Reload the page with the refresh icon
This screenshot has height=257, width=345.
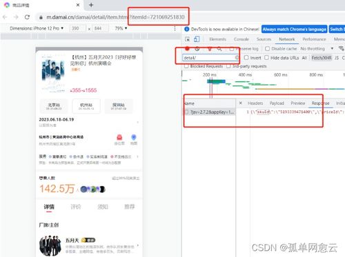(27, 17)
